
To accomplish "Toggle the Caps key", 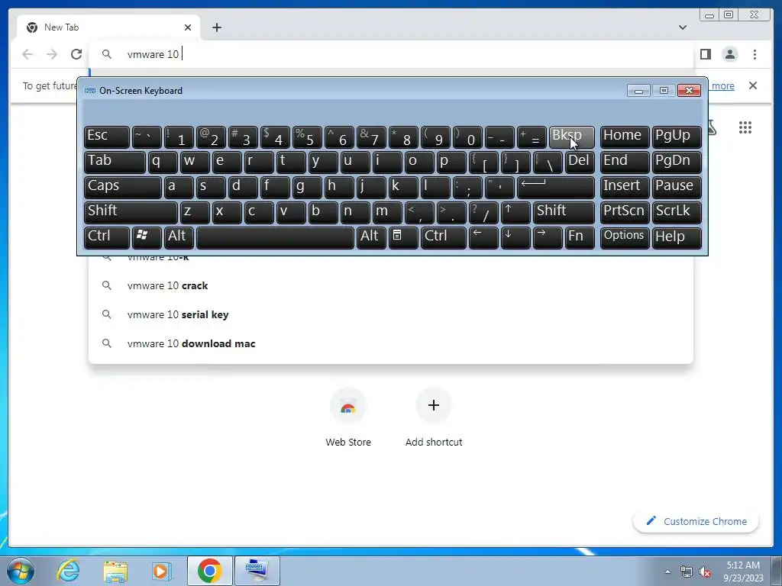I will 123,187.
